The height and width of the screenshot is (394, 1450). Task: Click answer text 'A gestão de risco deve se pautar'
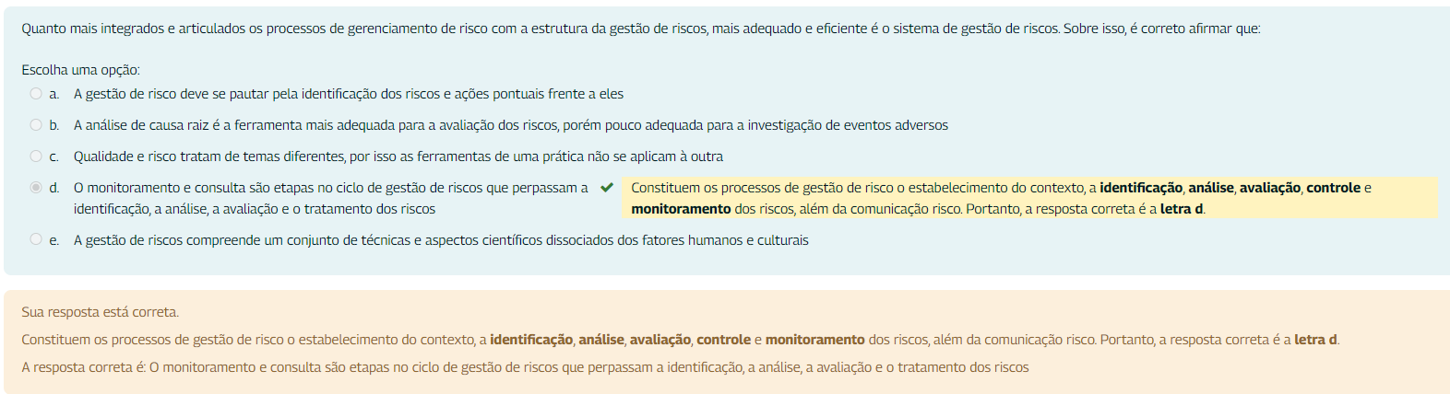click(x=349, y=94)
